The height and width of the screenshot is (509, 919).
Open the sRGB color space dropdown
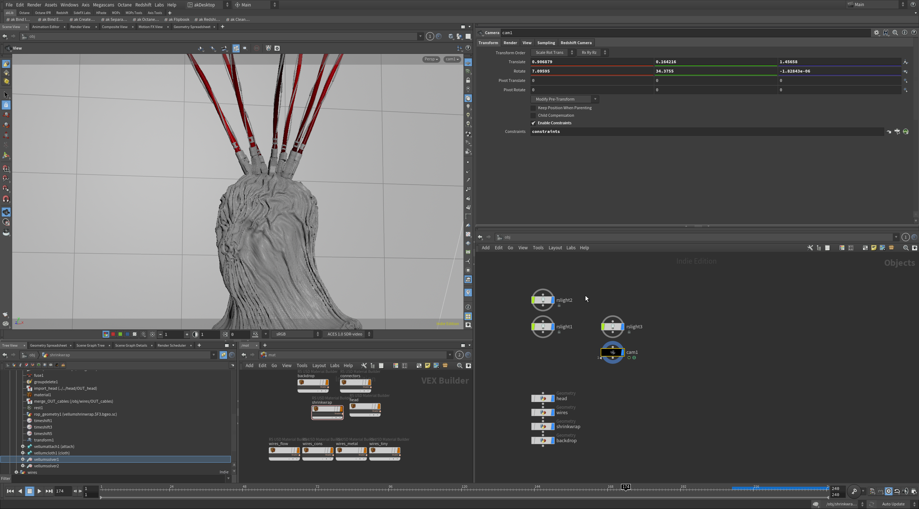[x=296, y=334]
